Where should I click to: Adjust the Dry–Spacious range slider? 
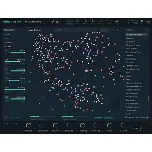pos(15,71)
